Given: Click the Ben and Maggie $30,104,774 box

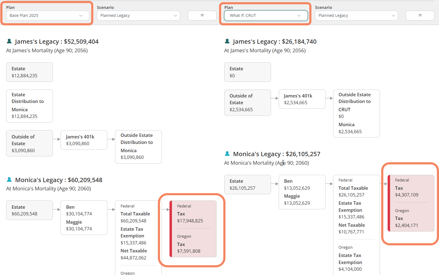Looking at the screenshot, I should coord(84,218).
